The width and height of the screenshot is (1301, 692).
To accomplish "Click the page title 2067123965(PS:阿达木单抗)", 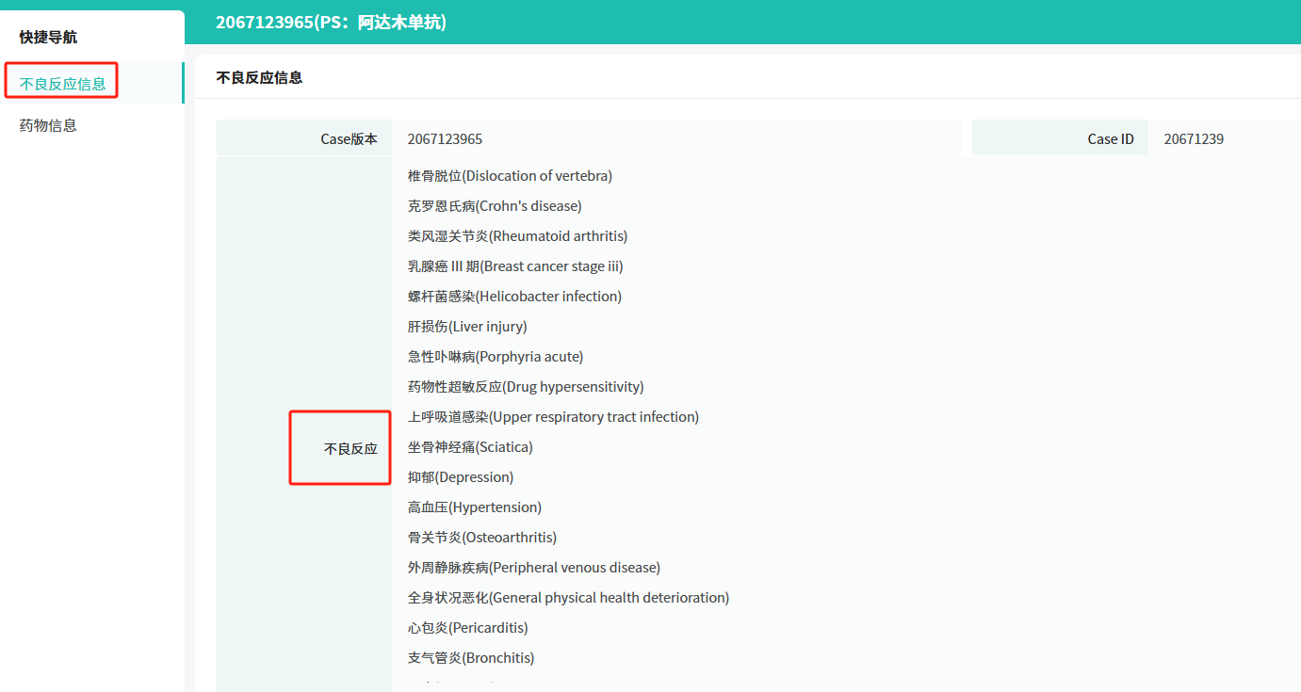I will pos(331,22).
